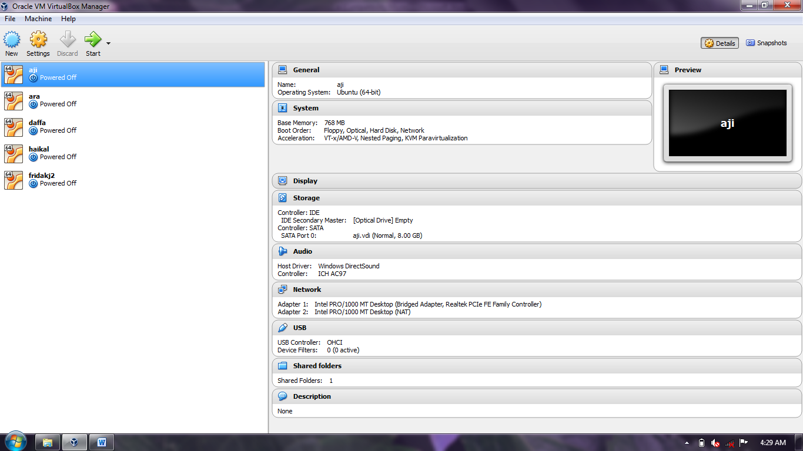
Task: Select the aji virtual machine
Action: tap(133, 74)
